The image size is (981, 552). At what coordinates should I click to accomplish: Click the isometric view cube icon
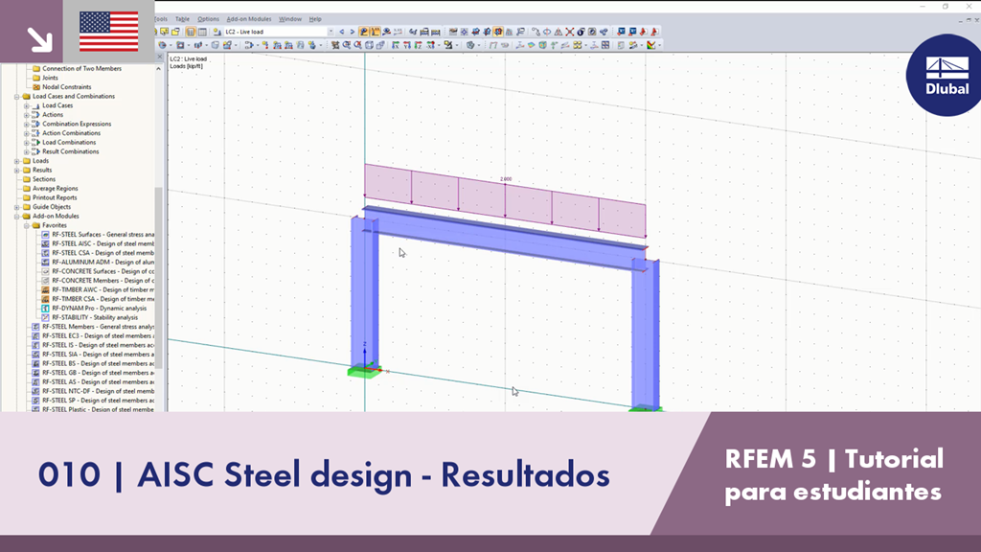[369, 45]
